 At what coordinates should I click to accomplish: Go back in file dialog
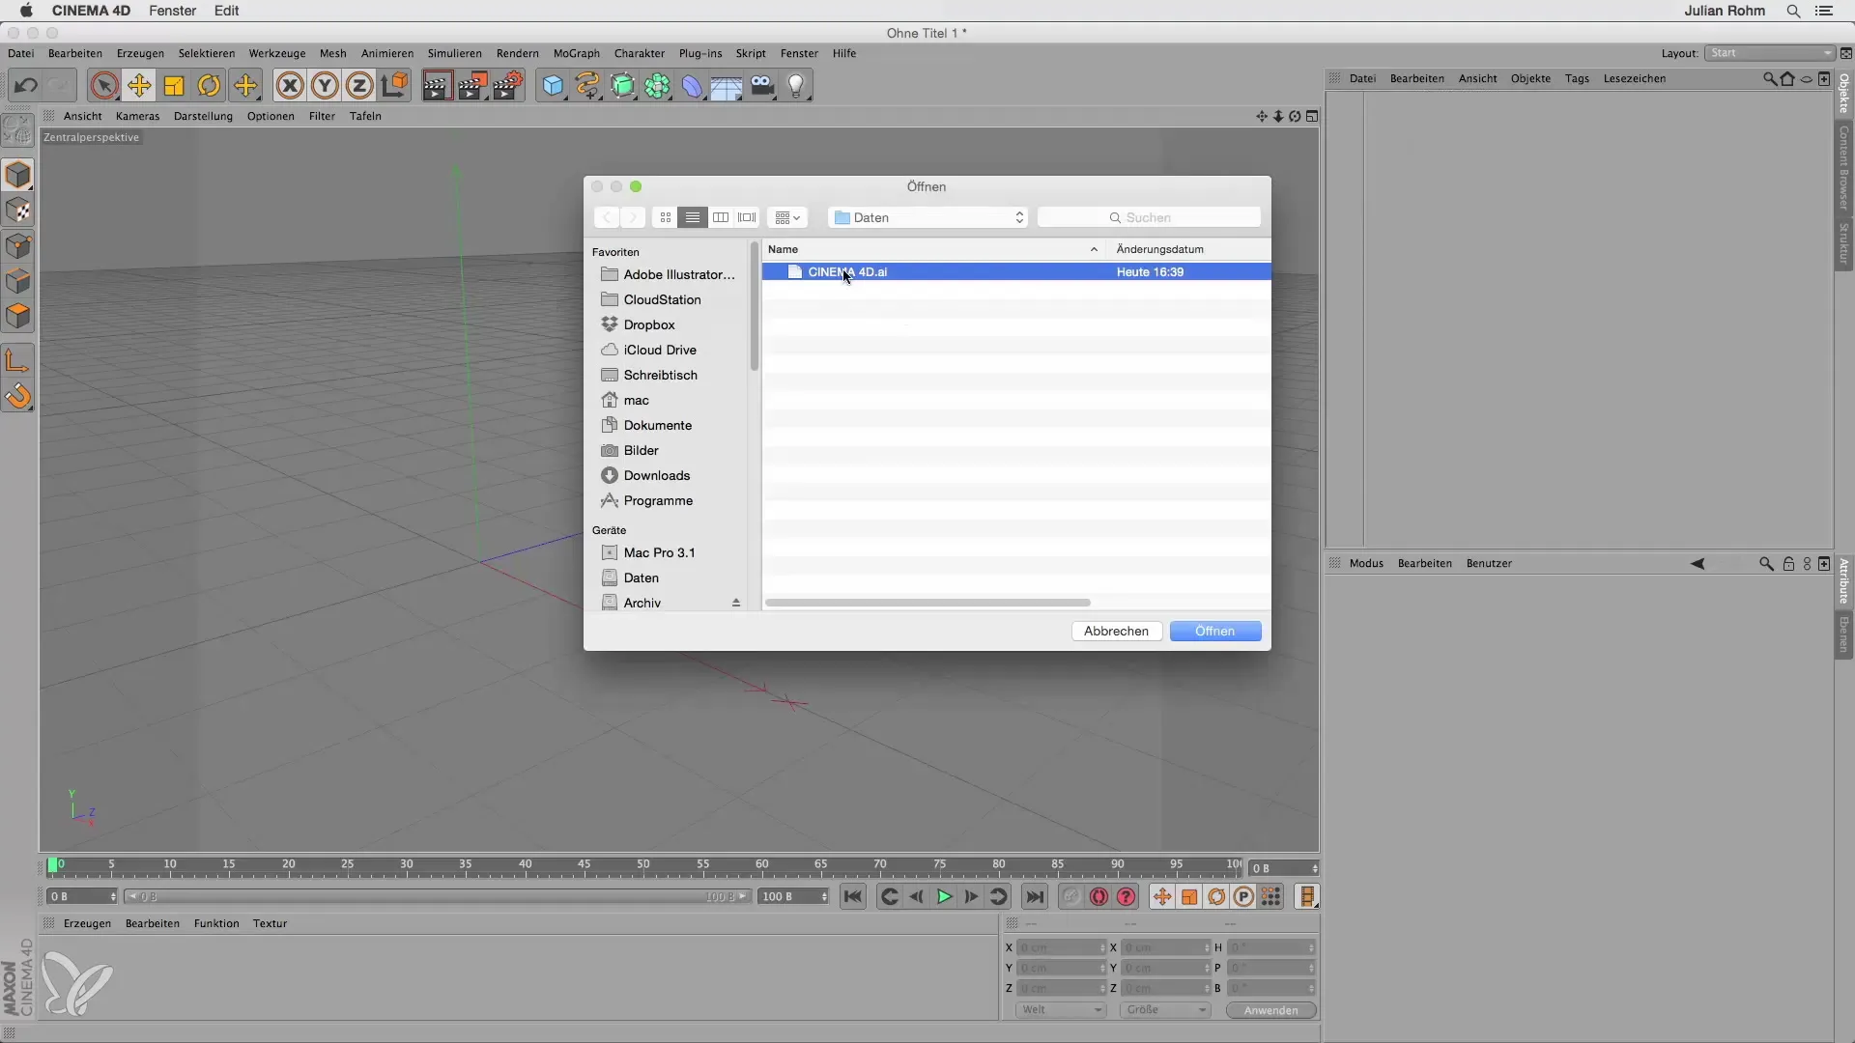(607, 217)
